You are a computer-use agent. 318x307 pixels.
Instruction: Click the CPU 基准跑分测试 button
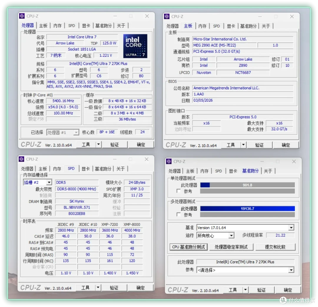click(x=188, y=247)
